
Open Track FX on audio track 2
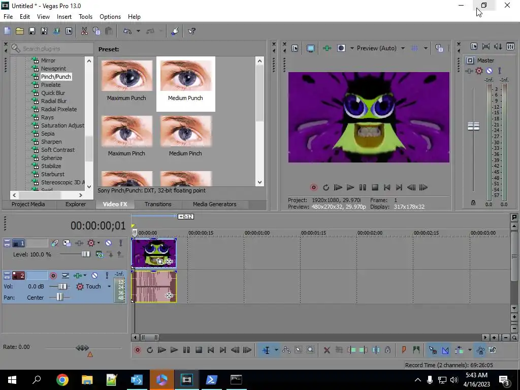click(x=77, y=276)
